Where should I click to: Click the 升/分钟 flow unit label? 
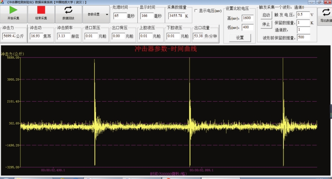211,36
